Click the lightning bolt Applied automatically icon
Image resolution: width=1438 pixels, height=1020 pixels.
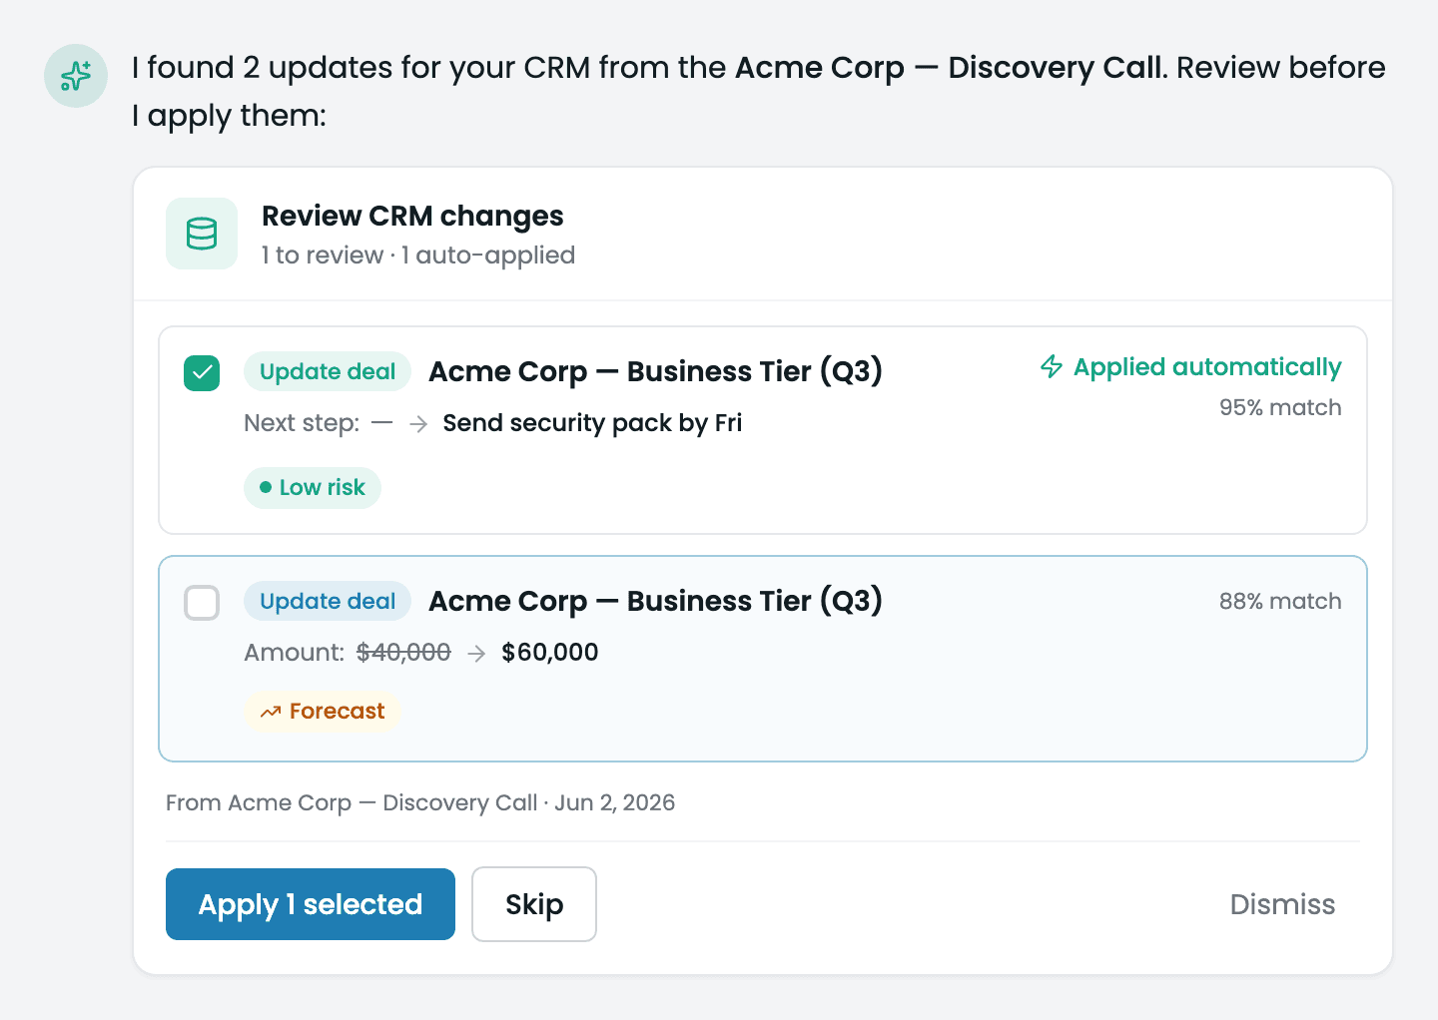[x=1052, y=366]
